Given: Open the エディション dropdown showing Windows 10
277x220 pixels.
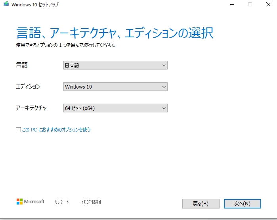Looking at the screenshot, I should pyautogui.click(x=115, y=87).
